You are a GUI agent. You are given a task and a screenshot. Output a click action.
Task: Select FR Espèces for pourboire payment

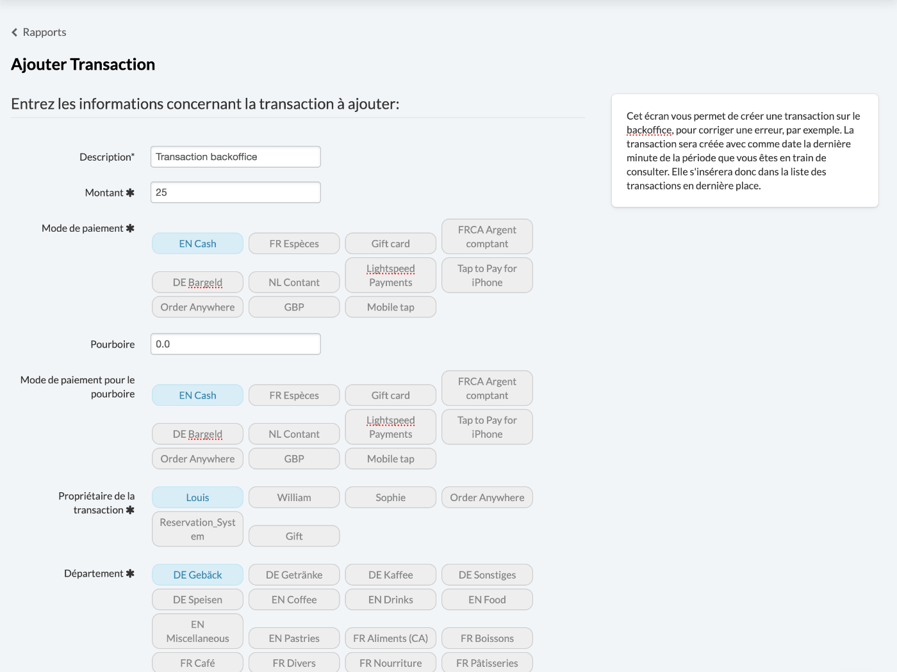(294, 396)
